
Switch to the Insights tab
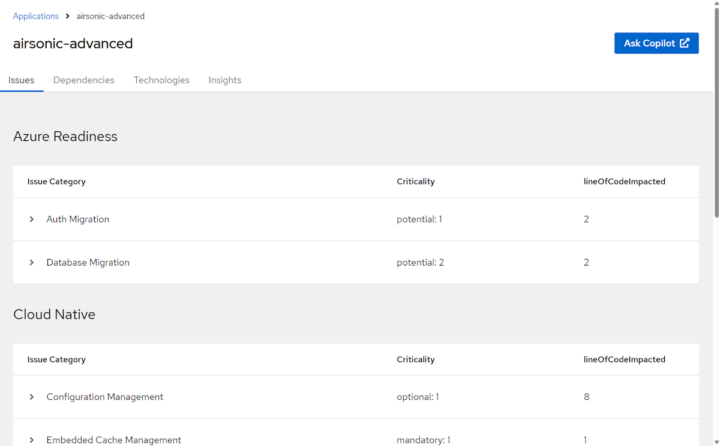tap(225, 80)
